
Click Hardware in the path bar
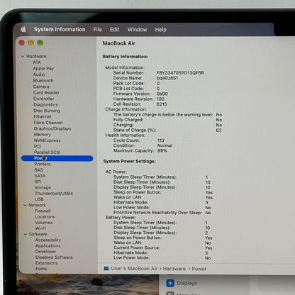pos(174,269)
